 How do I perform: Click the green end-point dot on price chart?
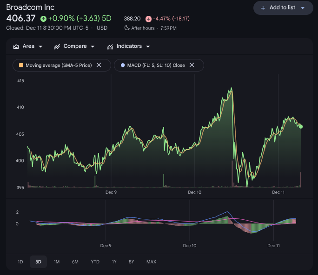pos(301,127)
